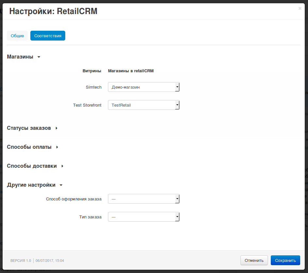
Task: Close the RetailCRM settings dialog
Action: pyautogui.click(x=300, y=9)
